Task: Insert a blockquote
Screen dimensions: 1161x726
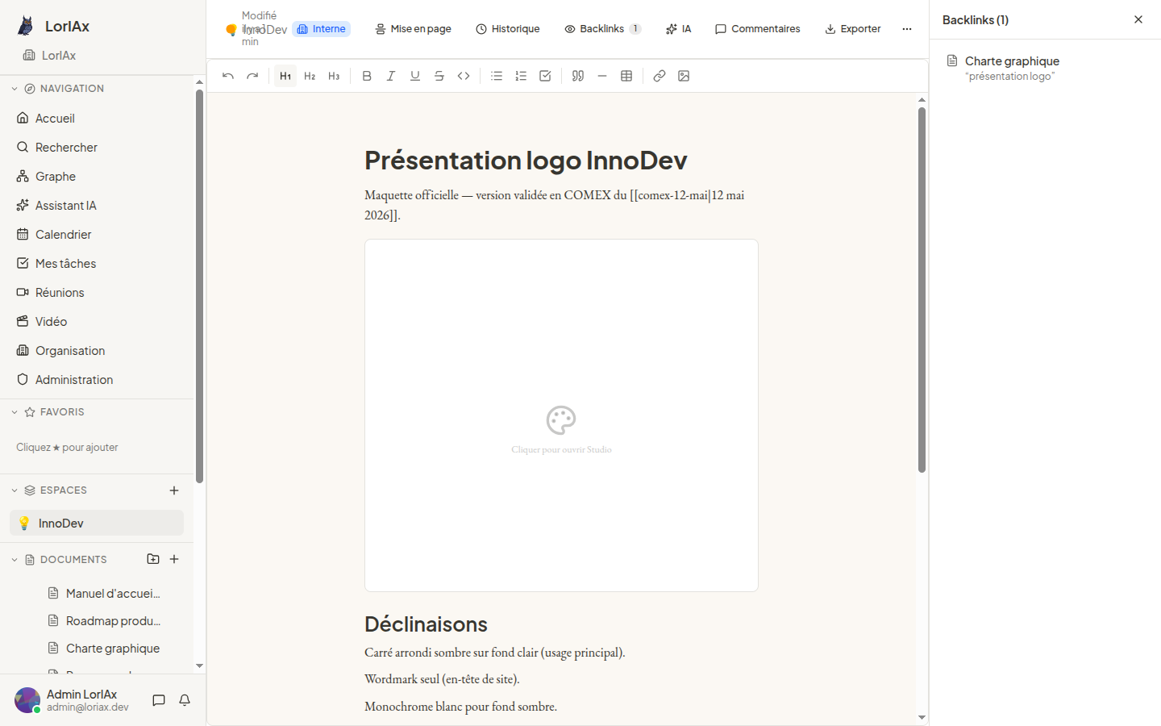Action: (578, 76)
